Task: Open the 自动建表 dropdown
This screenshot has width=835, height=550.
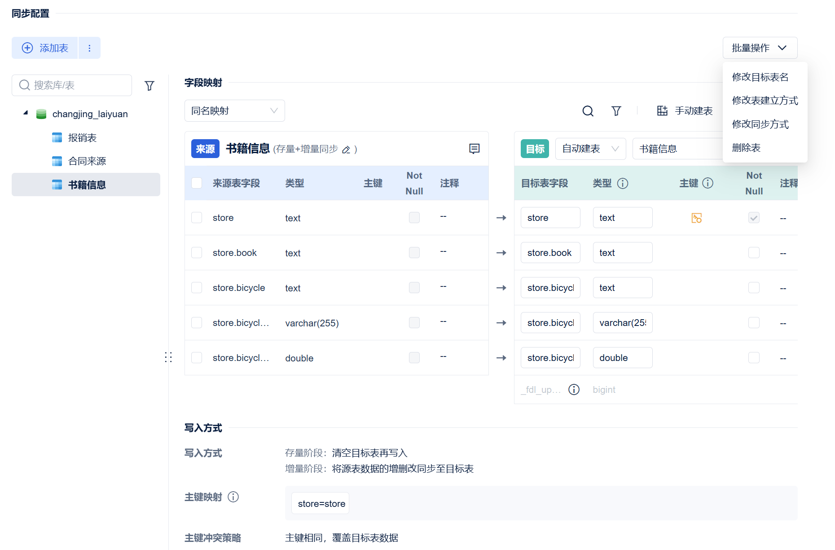Action: [x=590, y=149]
